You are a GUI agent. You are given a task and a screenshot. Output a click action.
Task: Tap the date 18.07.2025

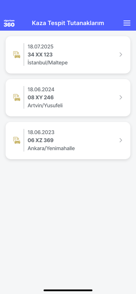click(x=40, y=46)
